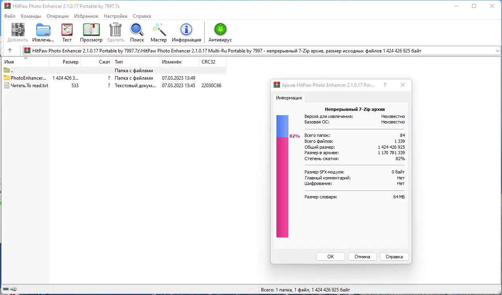Image resolution: width=502 pixels, height=295 pixels.
Task: Click the Всего папок value 84
Action: [x=402, y=135]
